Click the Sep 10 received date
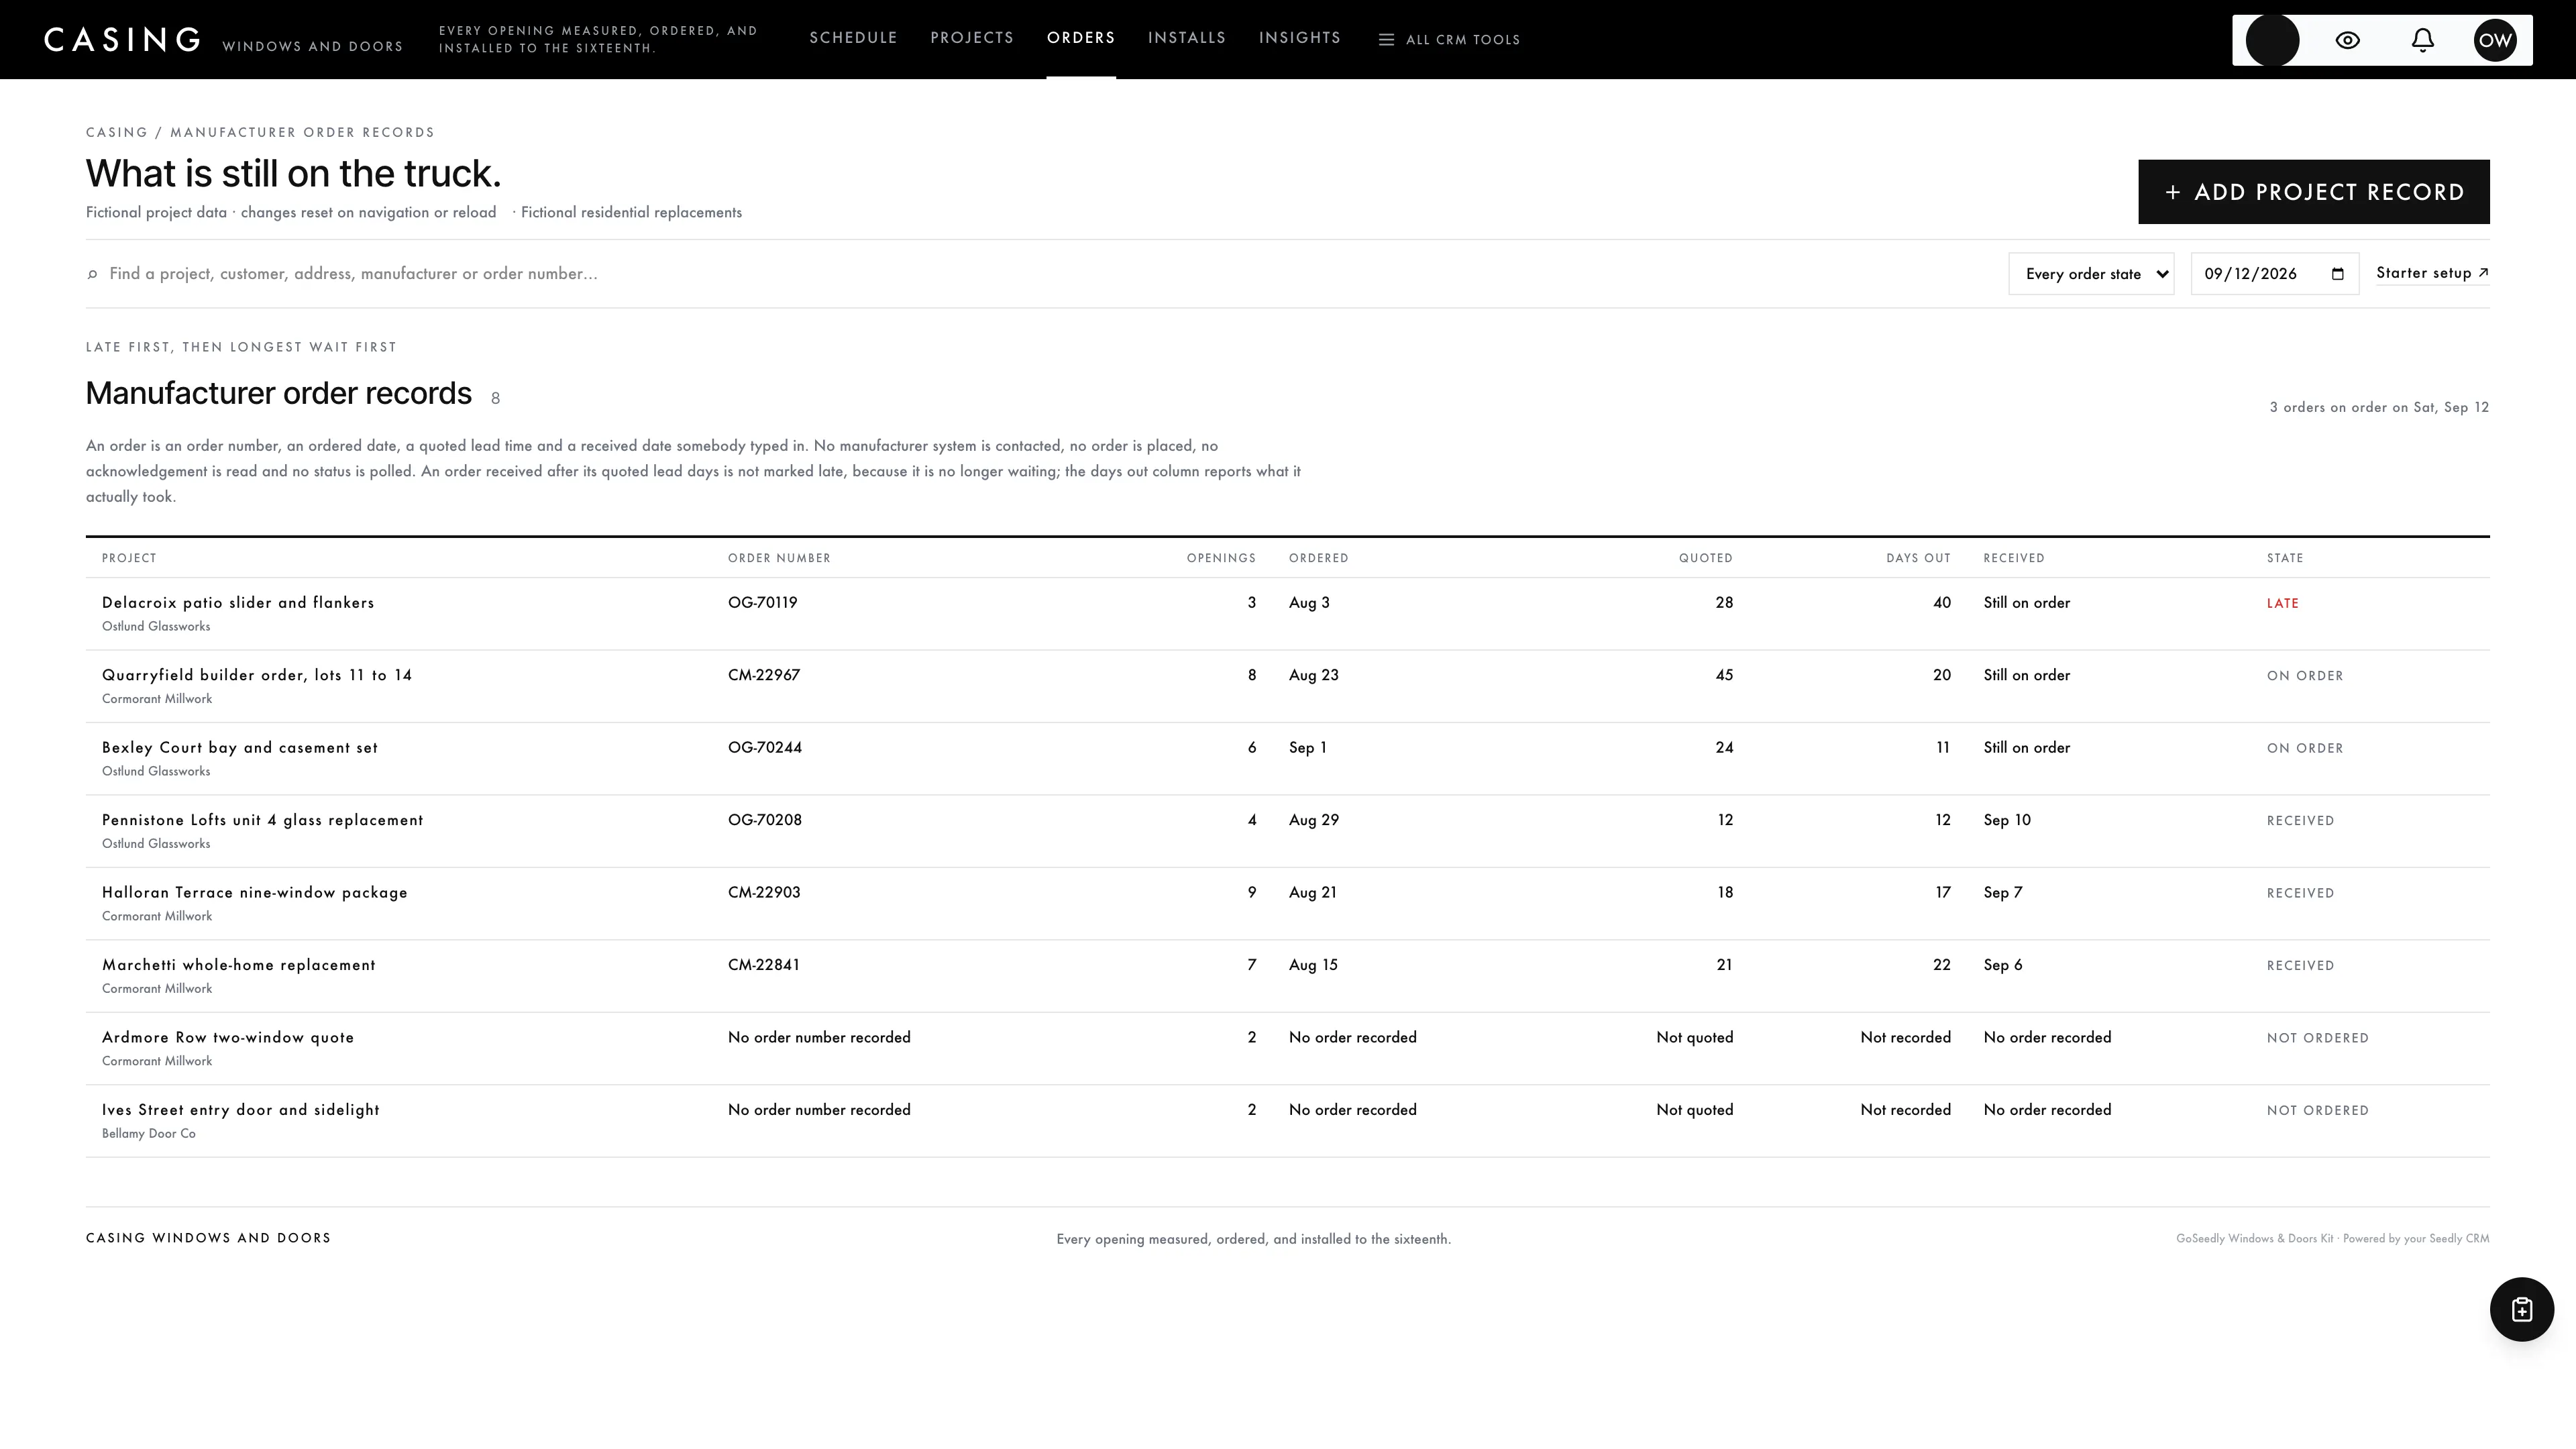Screen dimensions: 2576x1449 point(2007,820)
